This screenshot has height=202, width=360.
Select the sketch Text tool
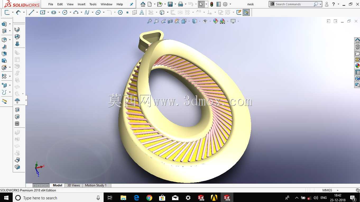coord(142,12)
